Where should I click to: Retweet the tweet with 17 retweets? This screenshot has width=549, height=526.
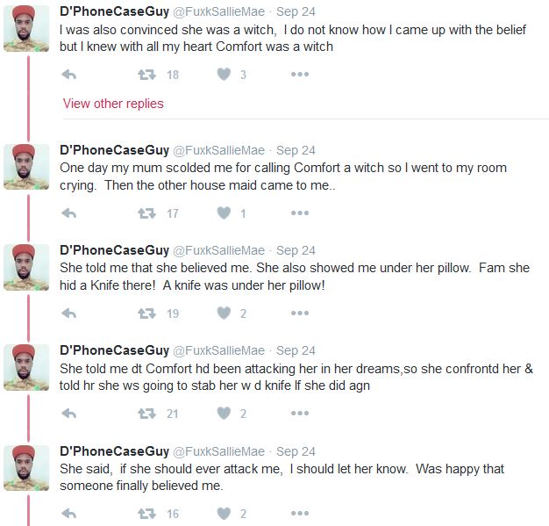pos(147,213)
